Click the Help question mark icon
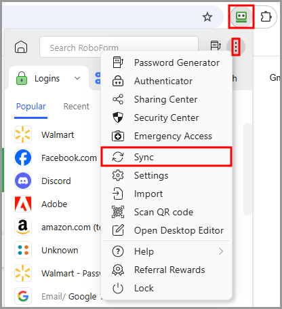The height and width of the screenshot is (309, 282). pyautogui.click(x=118, y=251)
